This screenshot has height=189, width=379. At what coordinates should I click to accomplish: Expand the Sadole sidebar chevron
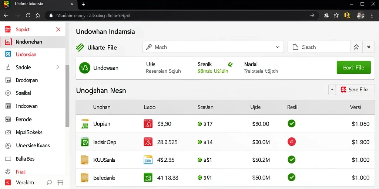tap(58, 67)
